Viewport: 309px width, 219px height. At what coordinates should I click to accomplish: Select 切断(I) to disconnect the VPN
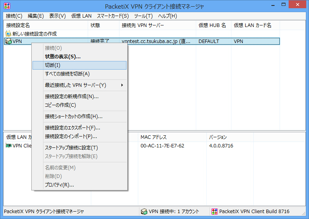[x=80, y=65]
